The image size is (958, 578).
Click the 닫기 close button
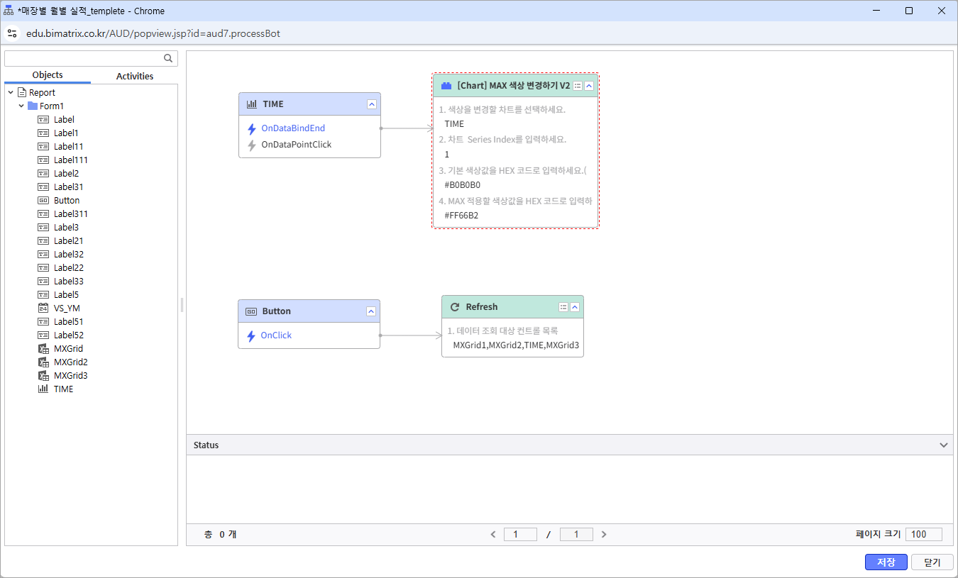tap(932, 562)
